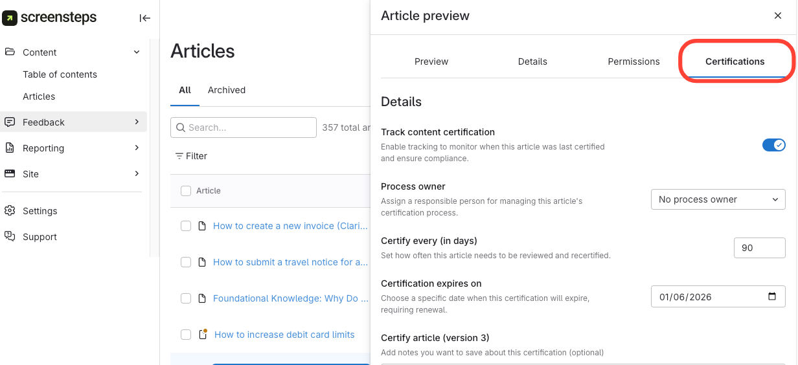Screen dimensions: 798x365
Task: Switch to the Permissions tab
Action: 633,61
